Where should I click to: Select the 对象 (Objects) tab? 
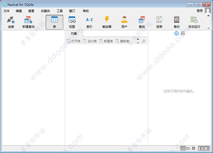click(x=74, y=33)
